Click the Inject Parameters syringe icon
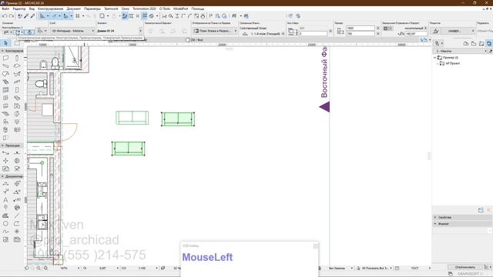 click(x=32, y=16)
